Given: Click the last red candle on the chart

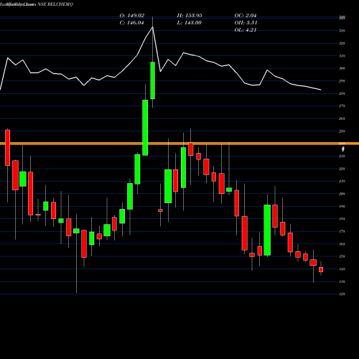Looking at the screenshot, I should (x=321, y=270).
